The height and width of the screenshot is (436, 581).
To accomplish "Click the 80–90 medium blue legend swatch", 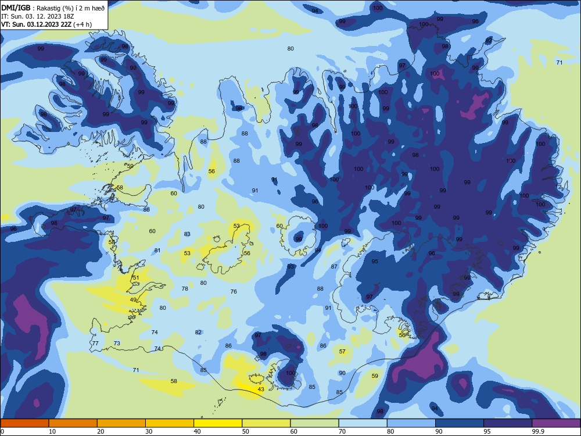I will coord(411,423).
